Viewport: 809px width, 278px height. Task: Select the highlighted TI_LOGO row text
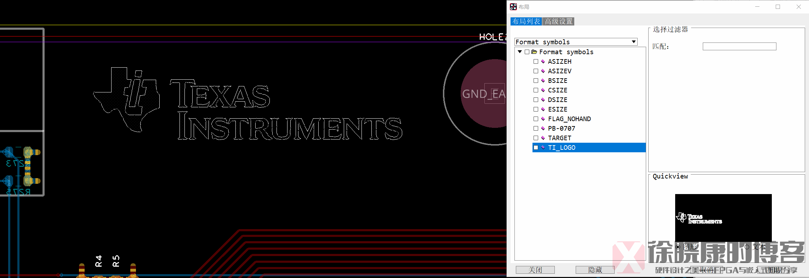tap(562, 148)
